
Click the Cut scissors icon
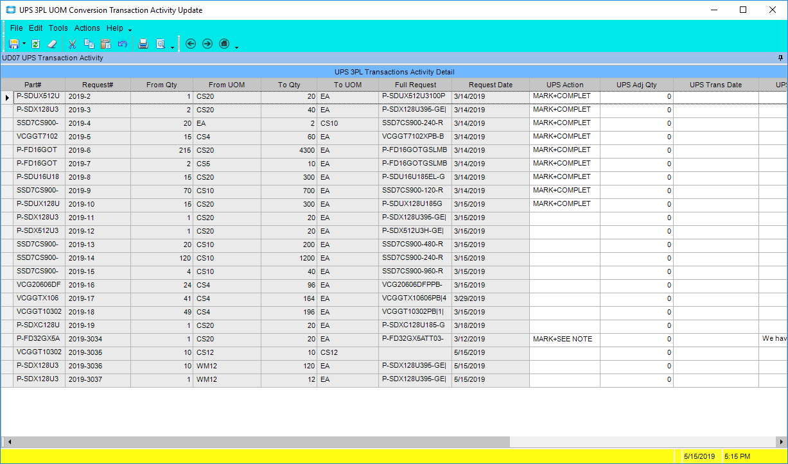click(x=73, y=44)
